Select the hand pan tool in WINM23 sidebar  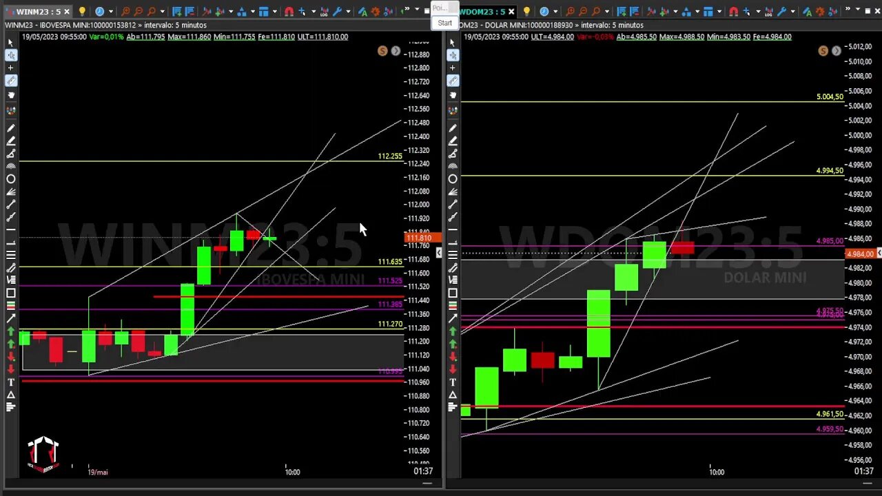[x=11, y=95]
